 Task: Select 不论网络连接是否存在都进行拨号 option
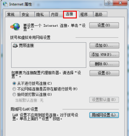pyautogui.click(x=14, y=89)
